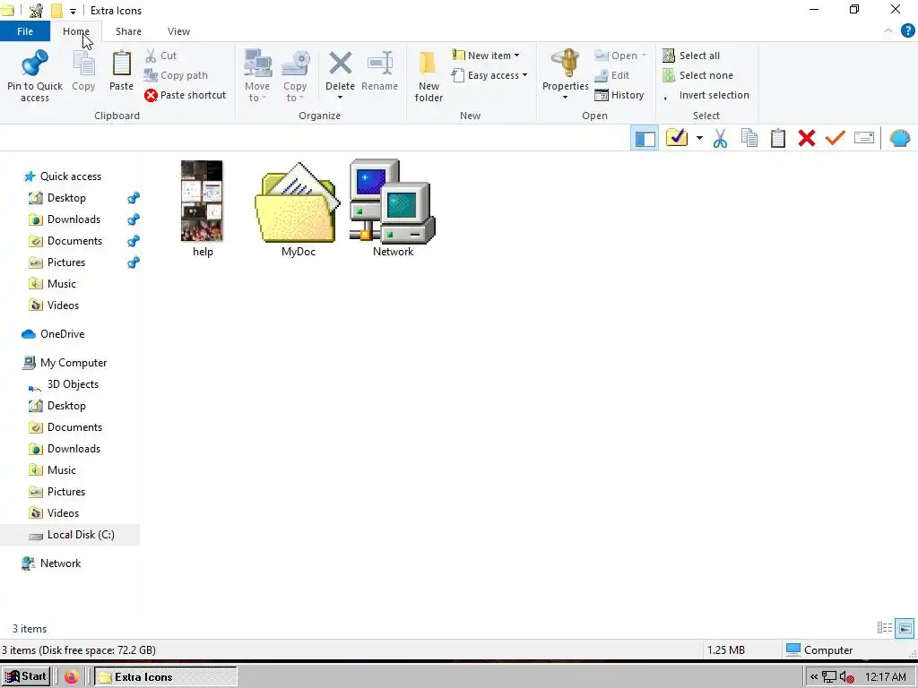Viewport: 918px width, 688px height.
Task: Collapse the ribbon with the chevron
Action: tap(888, 31)
